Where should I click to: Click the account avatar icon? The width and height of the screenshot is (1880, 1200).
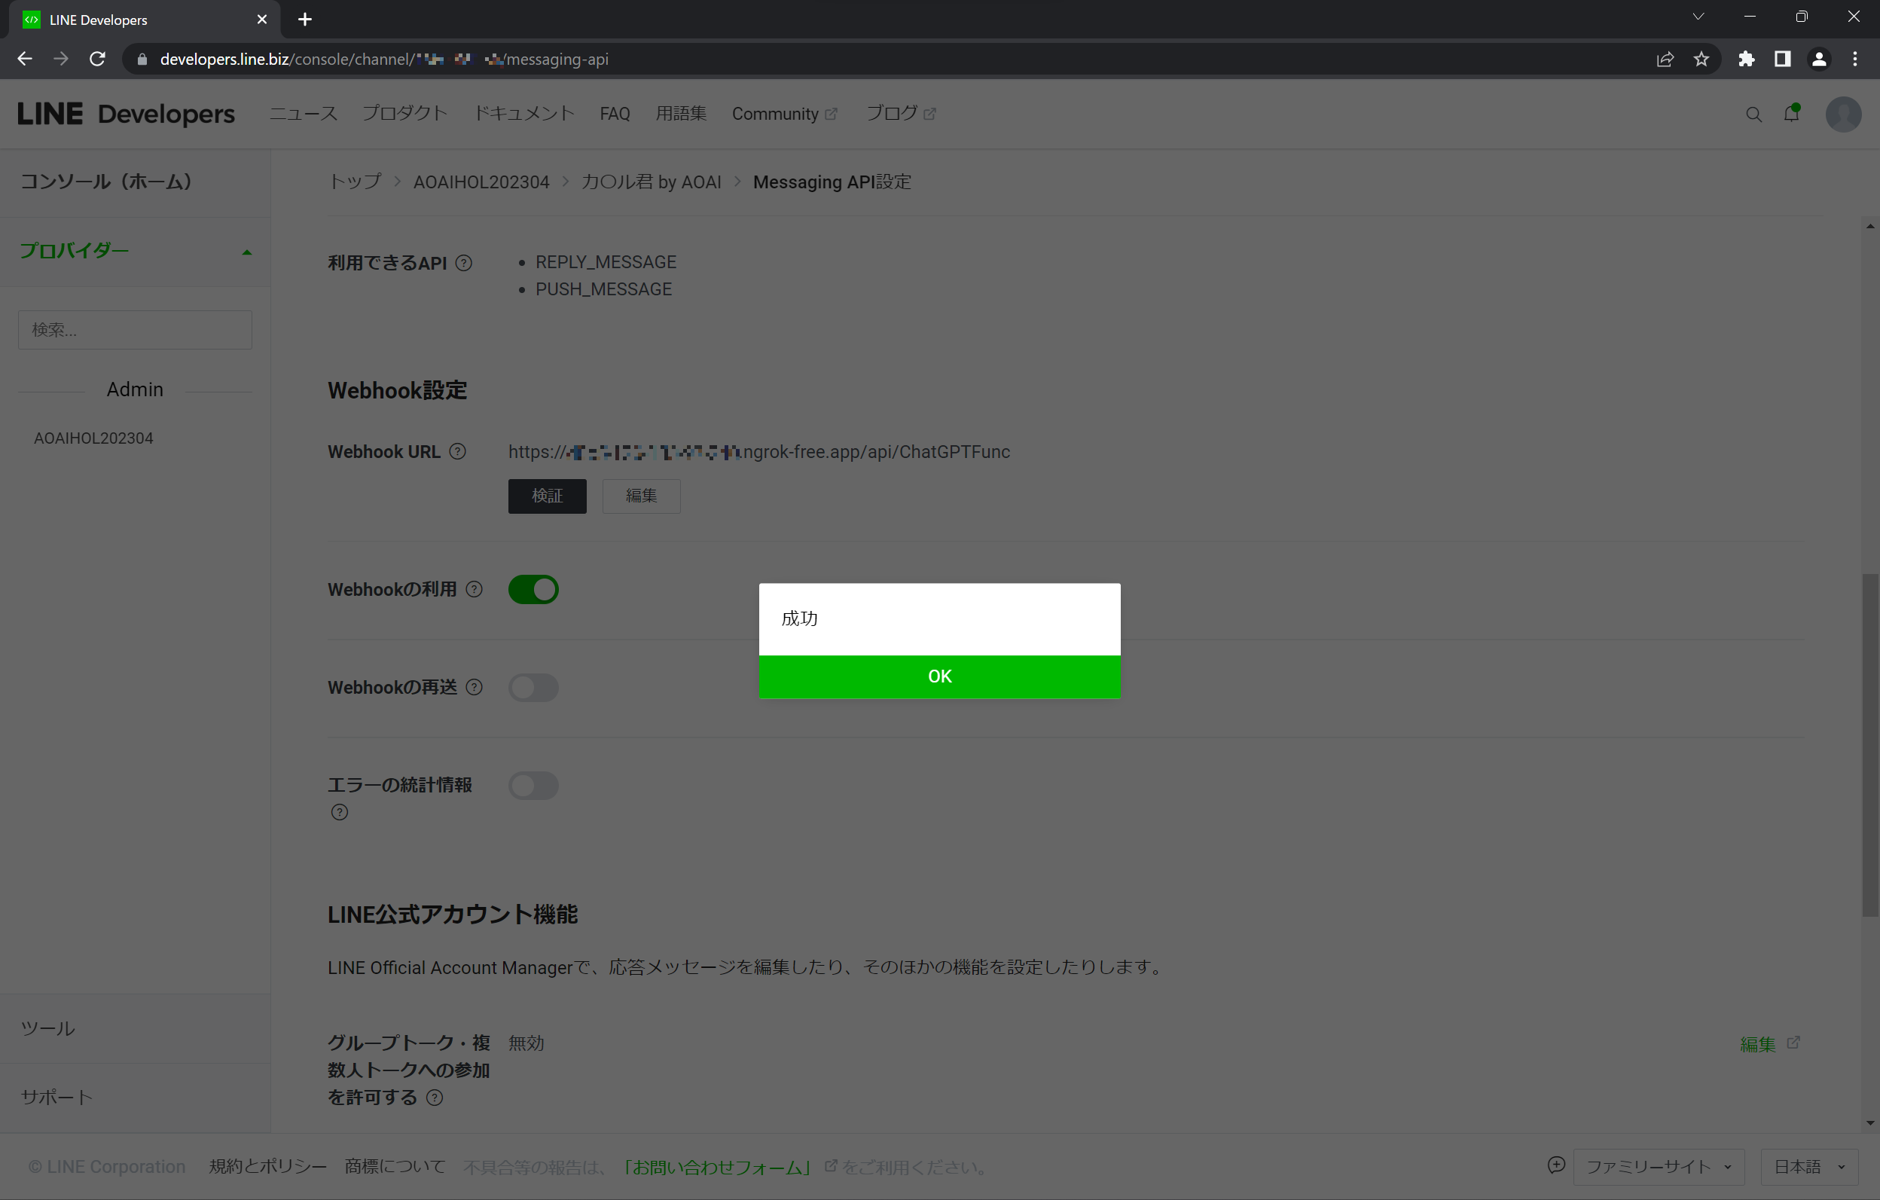pyautogui.click(x=1843, y=114)
